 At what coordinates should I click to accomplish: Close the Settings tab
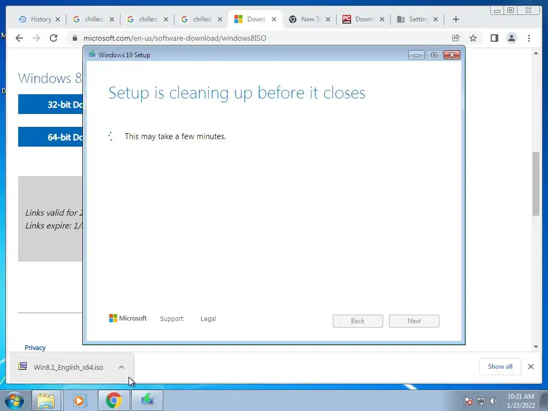(x=436, y=19)
